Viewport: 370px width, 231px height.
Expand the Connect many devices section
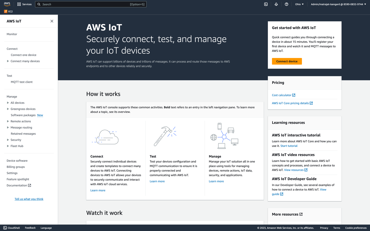8,61
